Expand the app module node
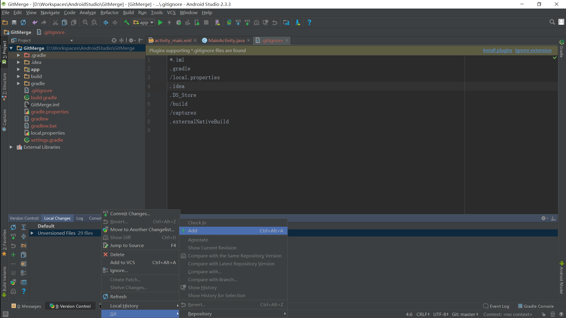Image resolution: width=566 pixels, height=318 pixels. (19, 69)
